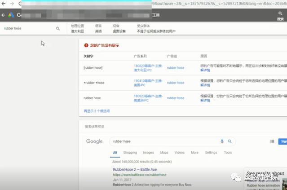Click the results count text
The image size is (287, 190).
pyautogui.click(x=142, y=162)
